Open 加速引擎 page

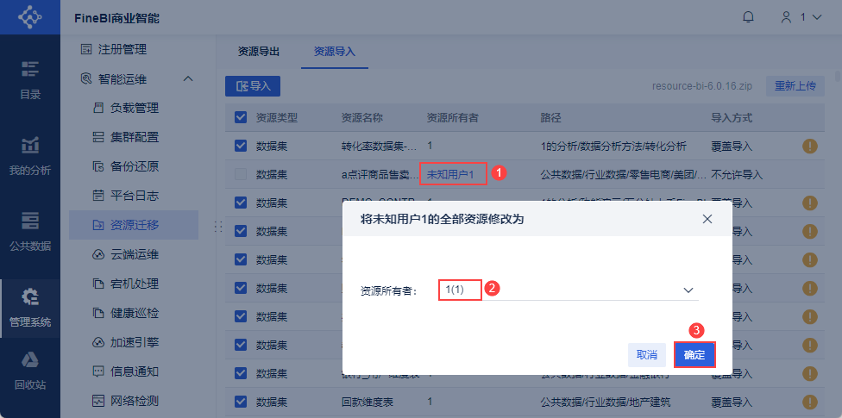pyautogui.click(x=134, y=342)
